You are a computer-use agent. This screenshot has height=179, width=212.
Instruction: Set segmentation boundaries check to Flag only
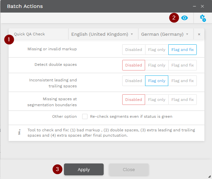coord(157,100)
